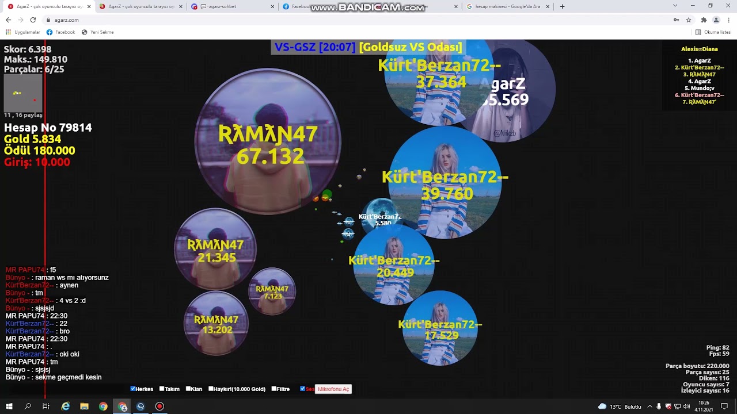Click chat message 'raman ws mı atıyorsunz'

pos(72,278)
